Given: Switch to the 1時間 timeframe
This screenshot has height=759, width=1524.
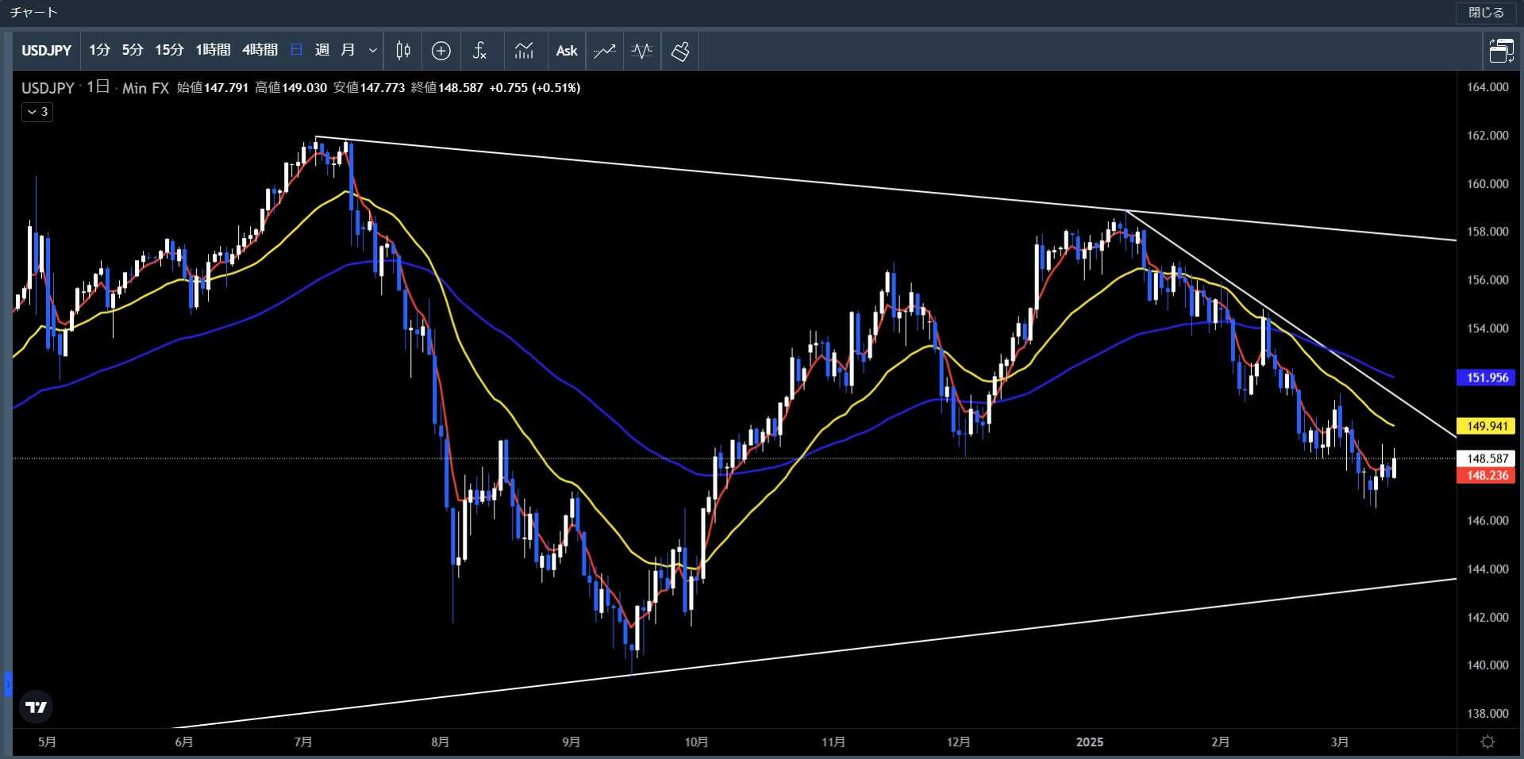Looking at the screenshot, I should click(213, 50).
